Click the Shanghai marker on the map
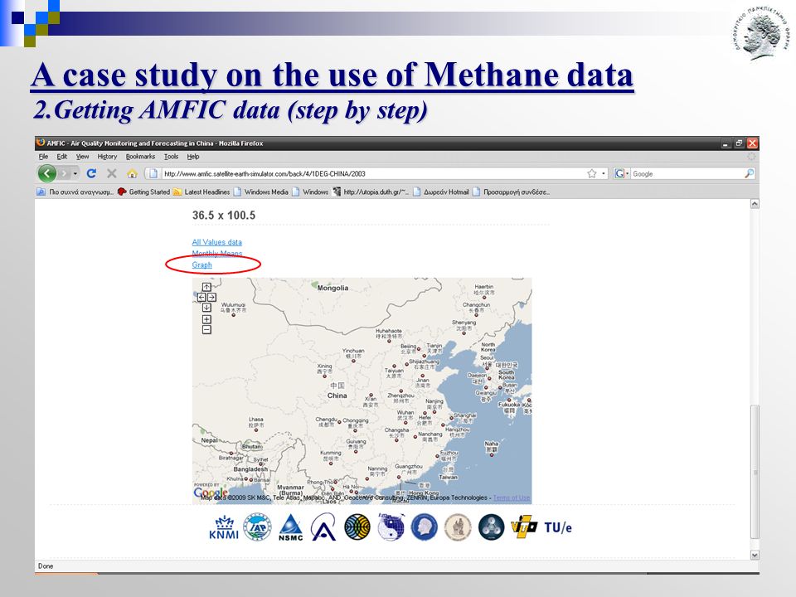The width and height of the screenshot is (796, 597). tap(450, 417)
